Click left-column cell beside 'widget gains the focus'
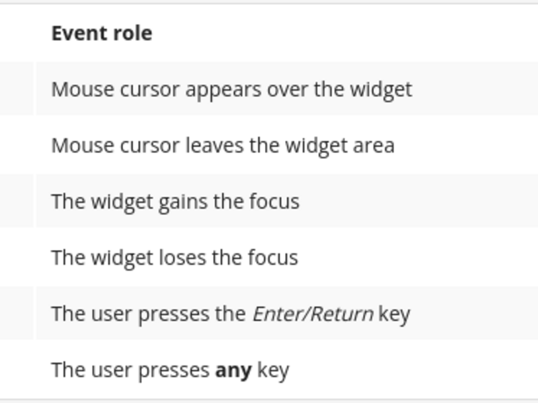Screen dimensions: 538x403 tap(16, 201)
